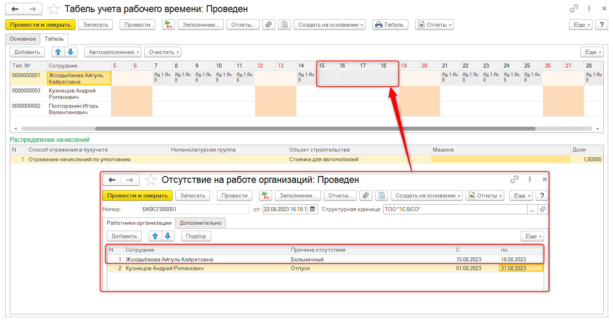
Task: Copy link icon in Отсутствие на работе window
Action: [514, 179]
